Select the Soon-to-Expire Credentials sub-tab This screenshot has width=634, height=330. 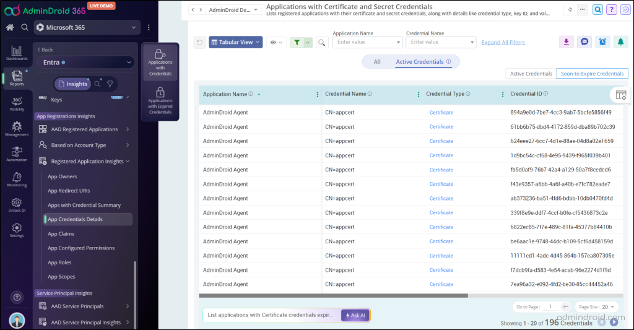click(592, 74)
